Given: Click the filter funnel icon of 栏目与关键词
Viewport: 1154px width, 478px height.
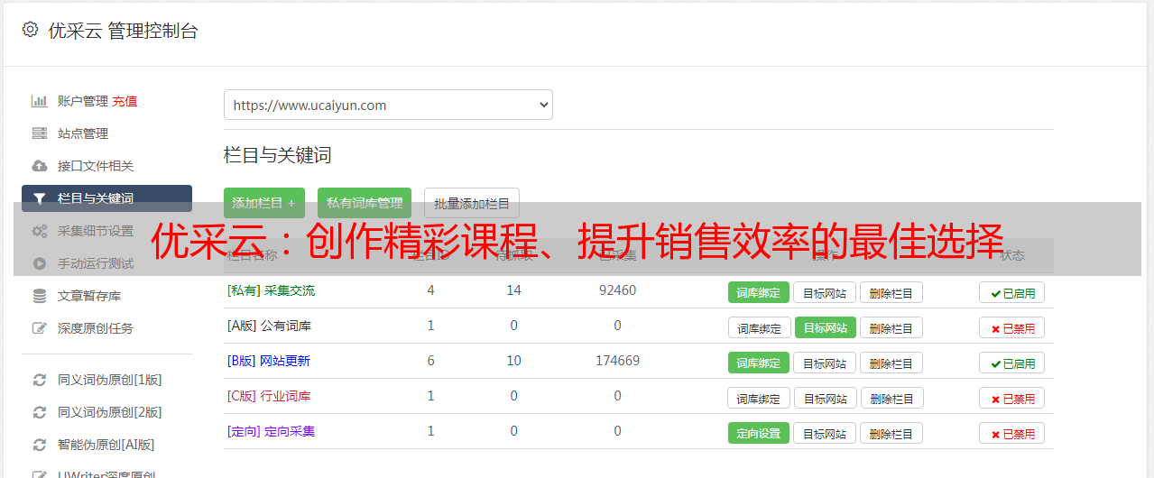Looking at the screenshot, I should click(39, 198).
